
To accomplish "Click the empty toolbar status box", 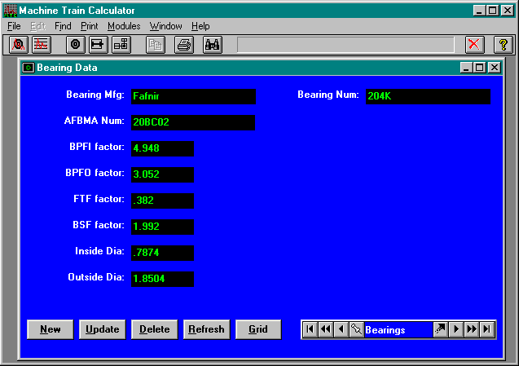I will [345, 44].
